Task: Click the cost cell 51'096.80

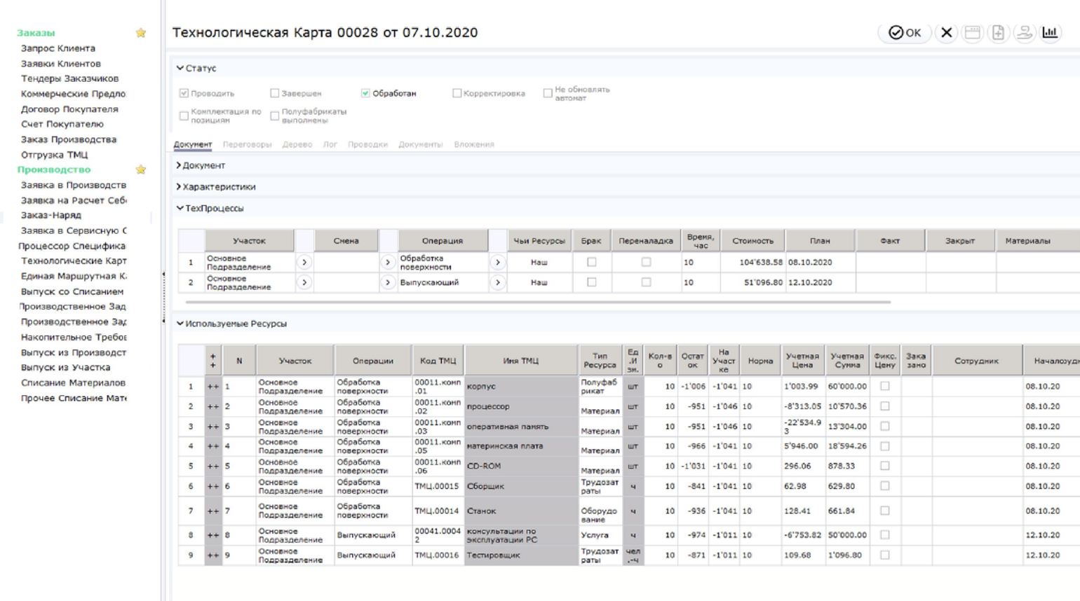Action: click(752, 282)
